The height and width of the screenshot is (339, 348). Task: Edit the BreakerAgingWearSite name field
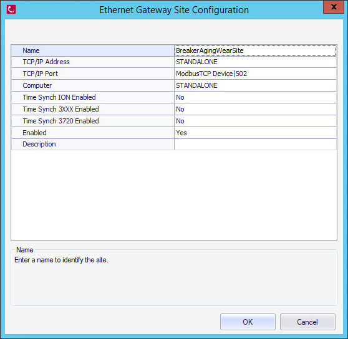[255, 50]
